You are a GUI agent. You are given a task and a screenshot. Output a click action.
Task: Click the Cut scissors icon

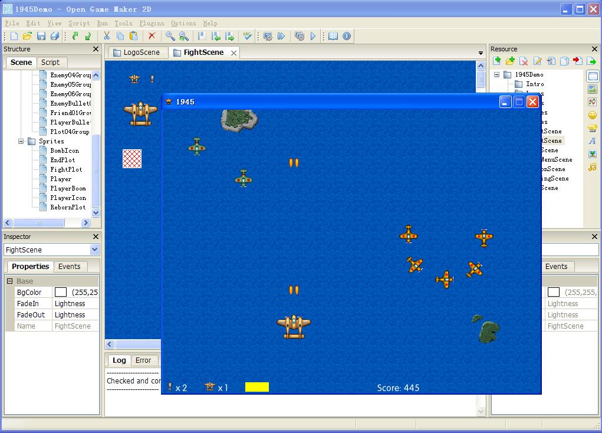pyautogui.click(x=106, y=36)
